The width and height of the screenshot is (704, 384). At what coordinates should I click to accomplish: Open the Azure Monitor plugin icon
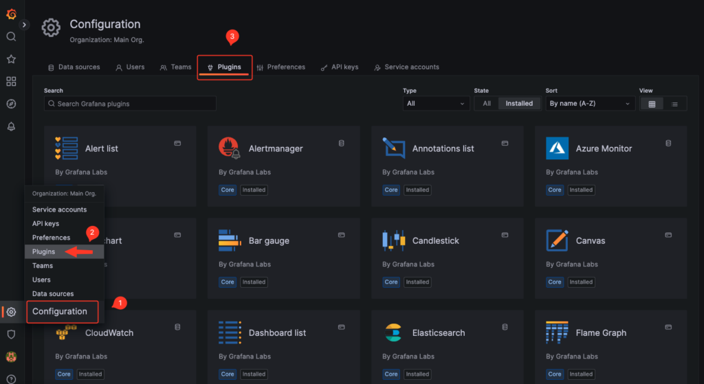click(x=557, y=148)
